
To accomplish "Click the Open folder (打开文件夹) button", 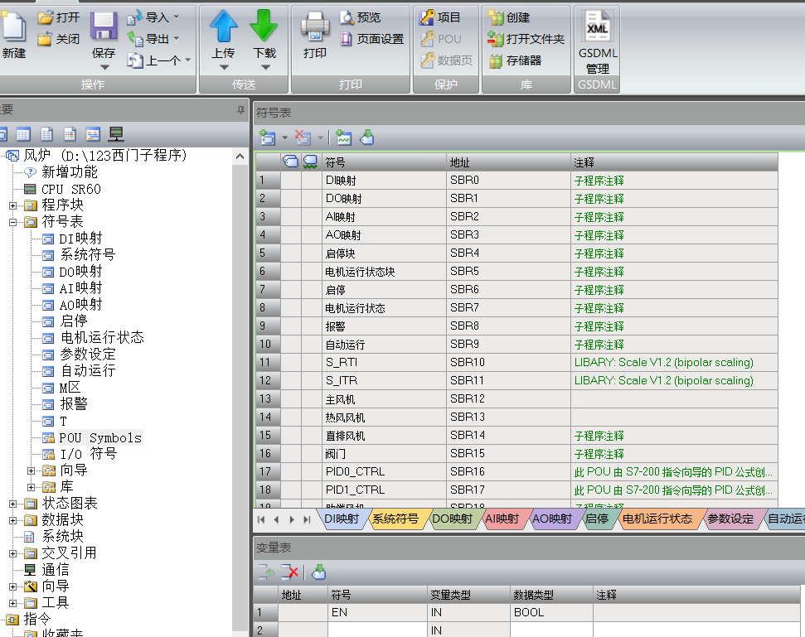I will pyautogui.click(x=526, y=39).
